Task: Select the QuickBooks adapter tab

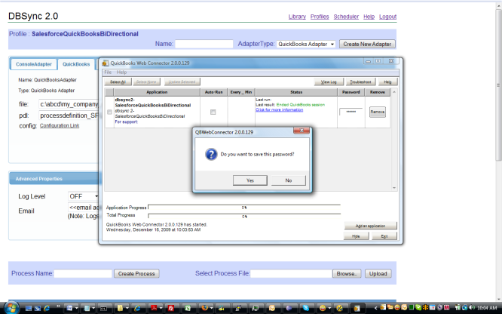Action: coord(76,64)
